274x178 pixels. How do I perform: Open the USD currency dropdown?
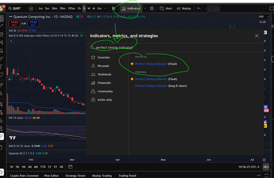(264, 17)
